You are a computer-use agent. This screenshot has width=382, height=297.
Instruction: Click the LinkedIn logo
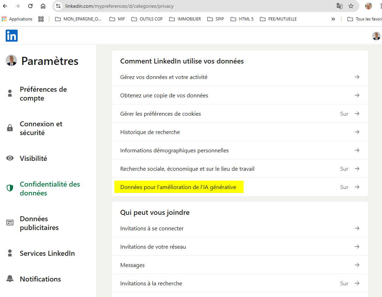point(11,36)
